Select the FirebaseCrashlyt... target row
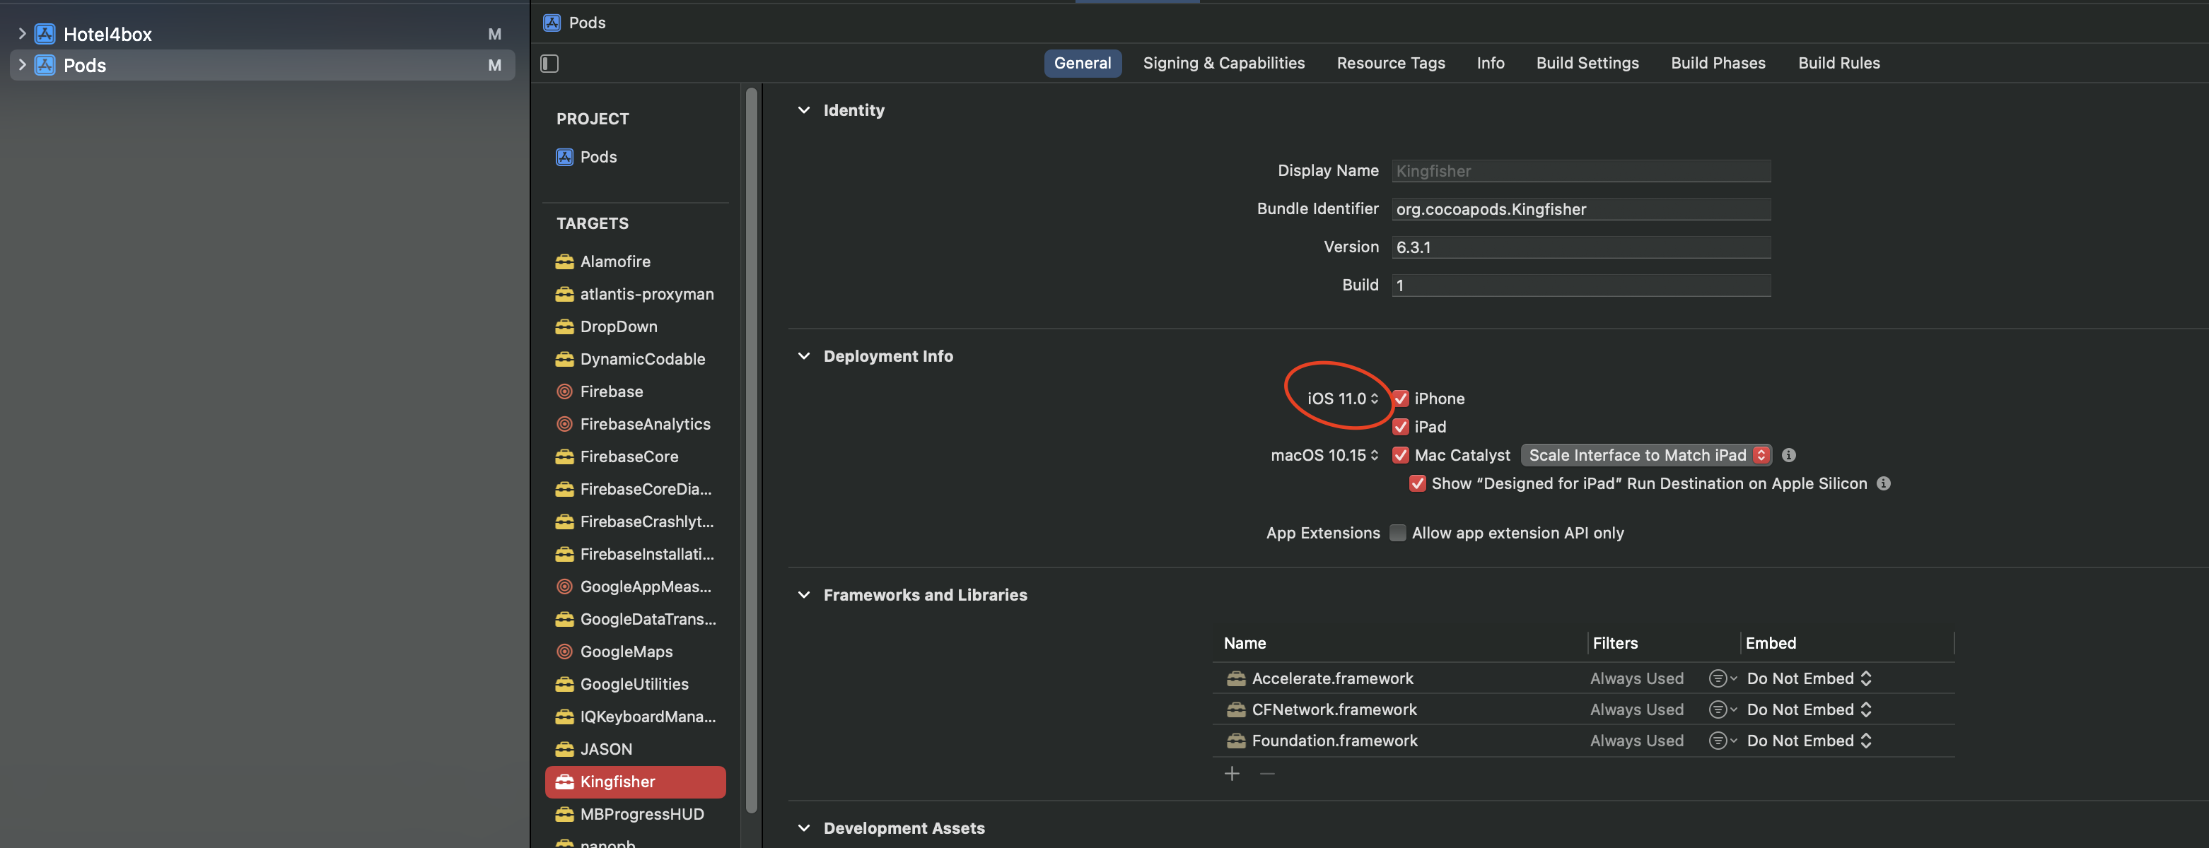 (636, 522)
